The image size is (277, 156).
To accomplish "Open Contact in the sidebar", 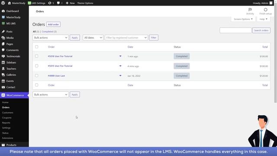I will 10,87.
